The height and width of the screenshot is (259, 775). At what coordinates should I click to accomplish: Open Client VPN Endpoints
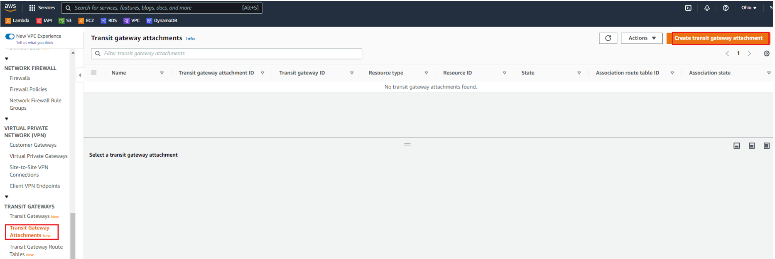click(x=34, y=186)
